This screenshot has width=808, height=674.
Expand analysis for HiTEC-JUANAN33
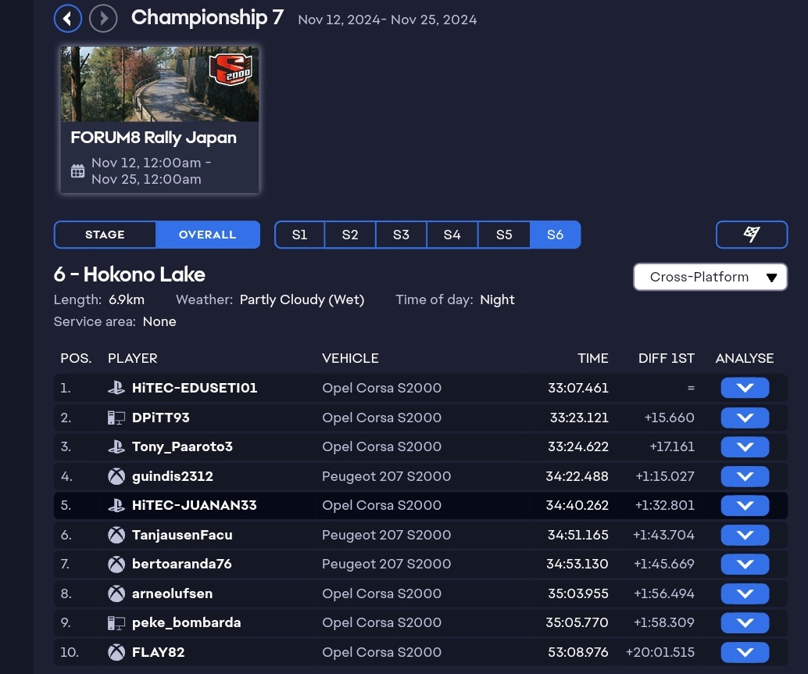tap(745, 505)
